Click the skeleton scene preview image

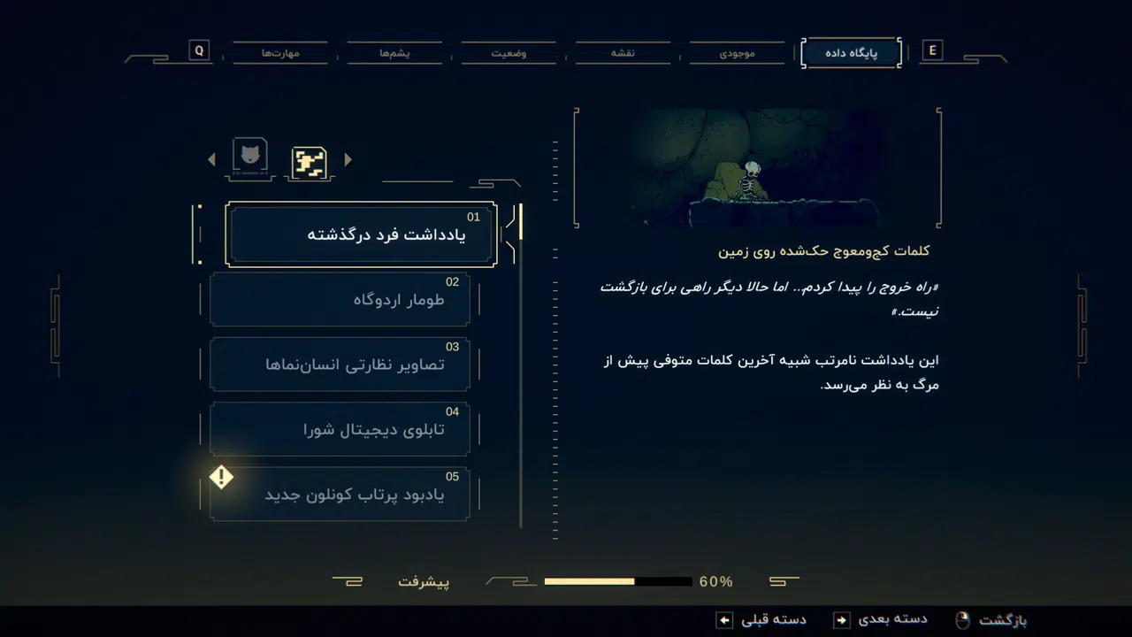tap(757, 168)
